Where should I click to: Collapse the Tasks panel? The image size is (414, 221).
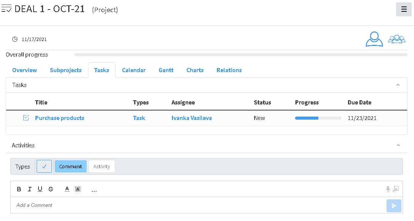click(398, 85)
